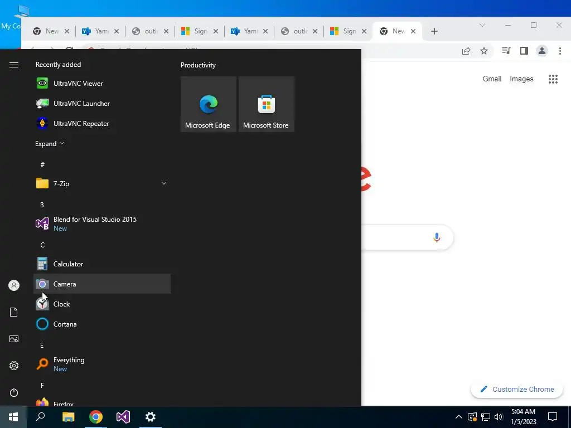Open the Clock app
The width and height of the screenshot is (571, 428).
102,304
